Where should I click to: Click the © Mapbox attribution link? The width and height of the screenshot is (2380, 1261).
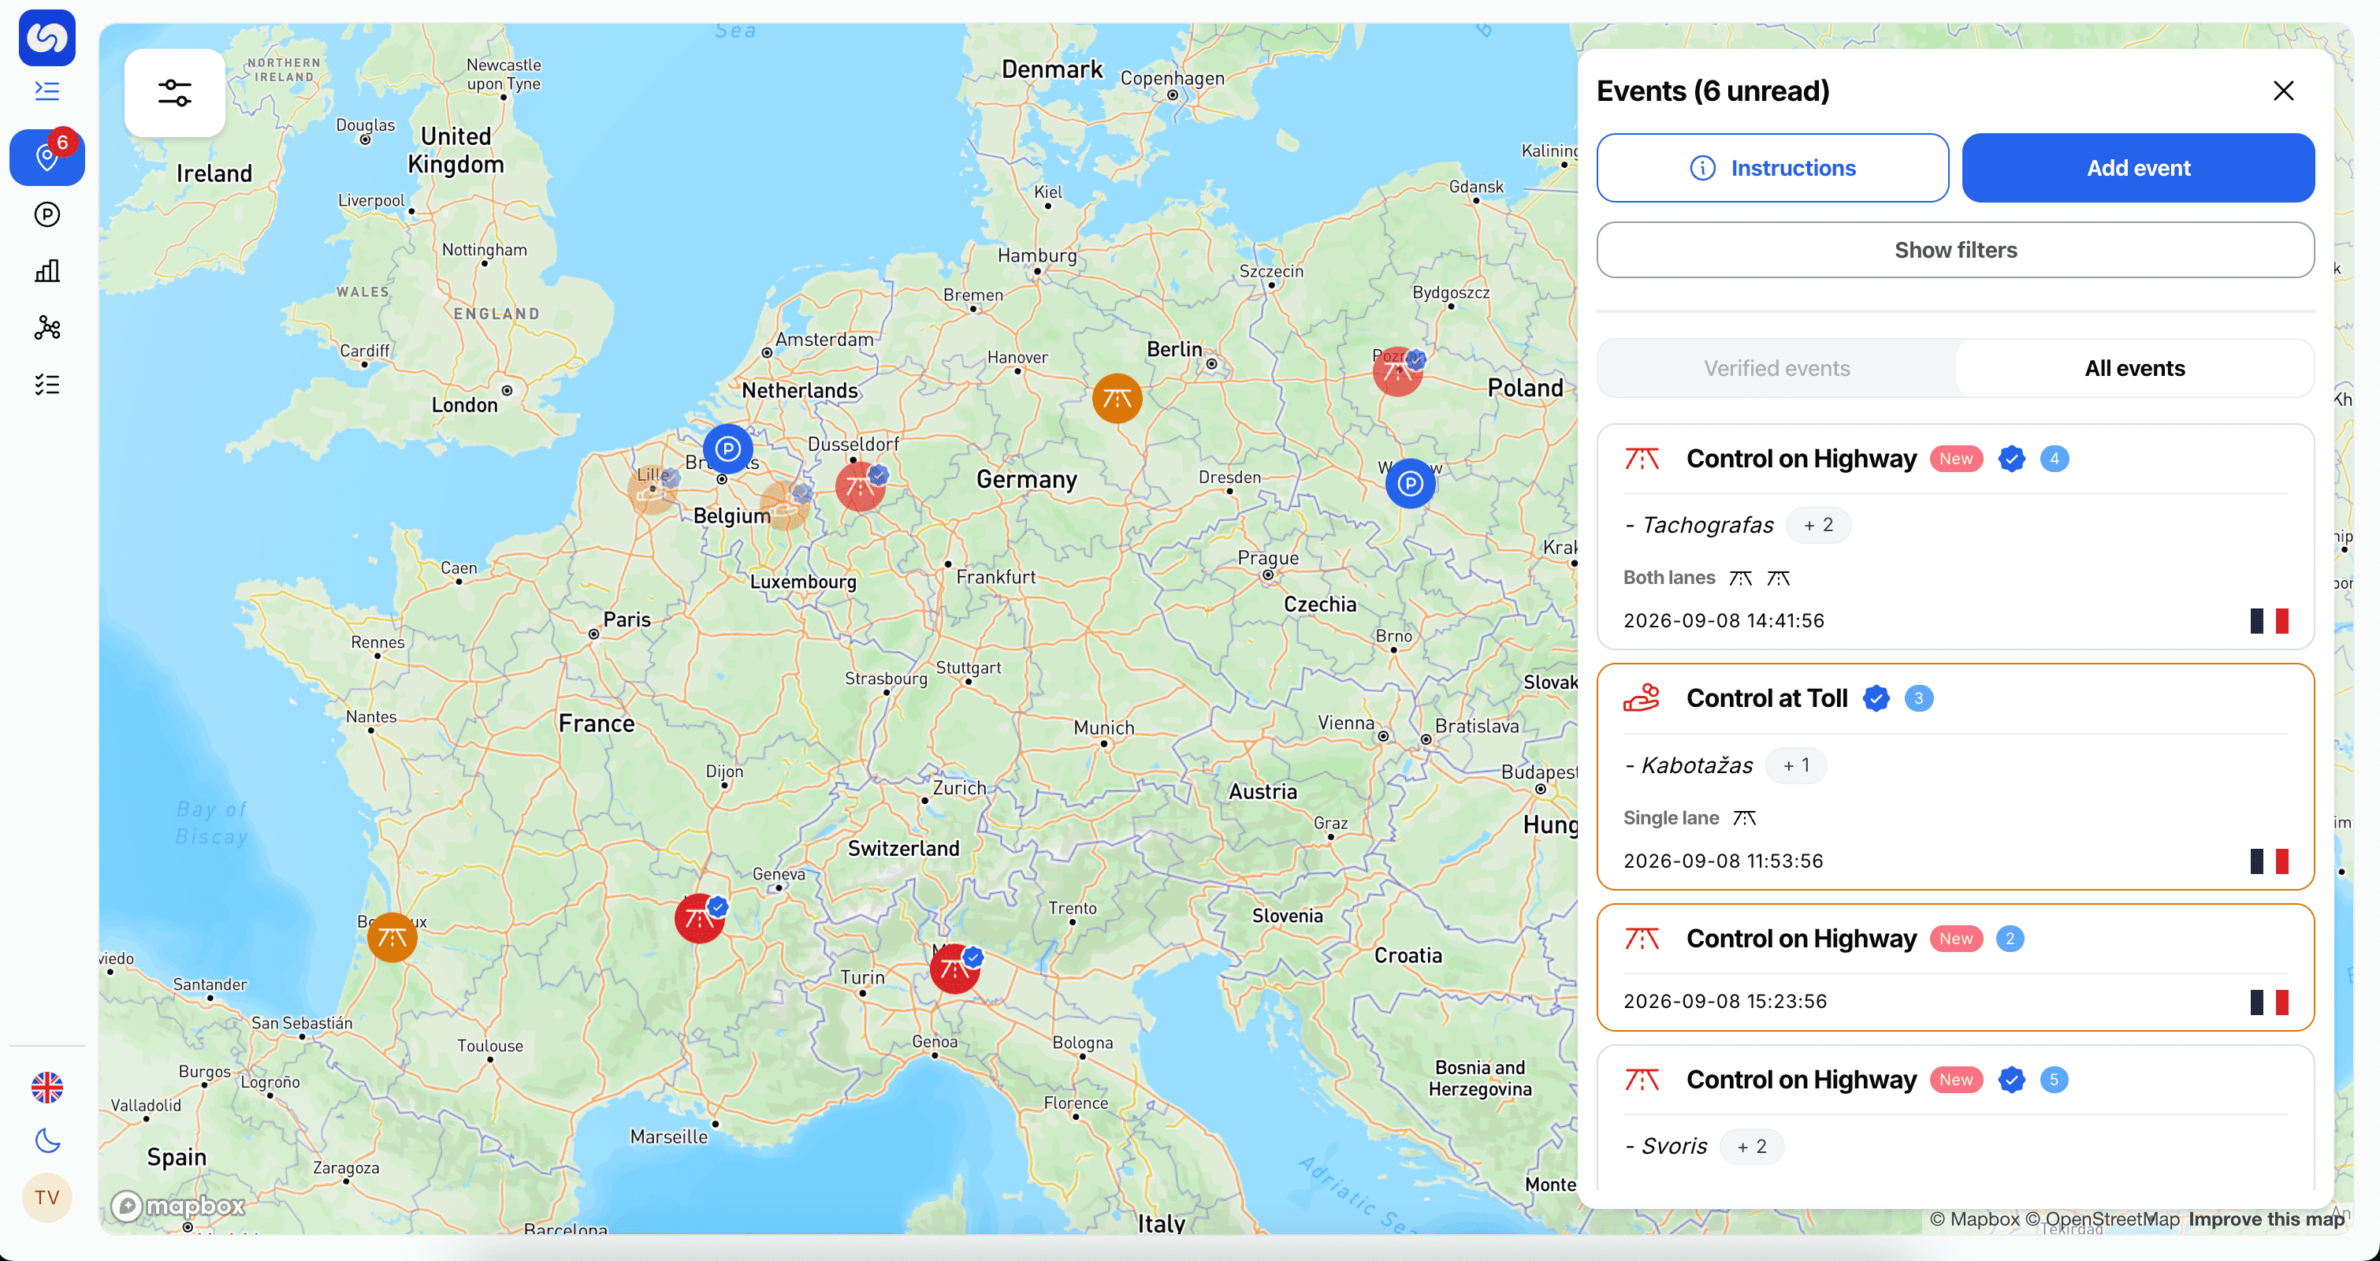[1974, 1219]
